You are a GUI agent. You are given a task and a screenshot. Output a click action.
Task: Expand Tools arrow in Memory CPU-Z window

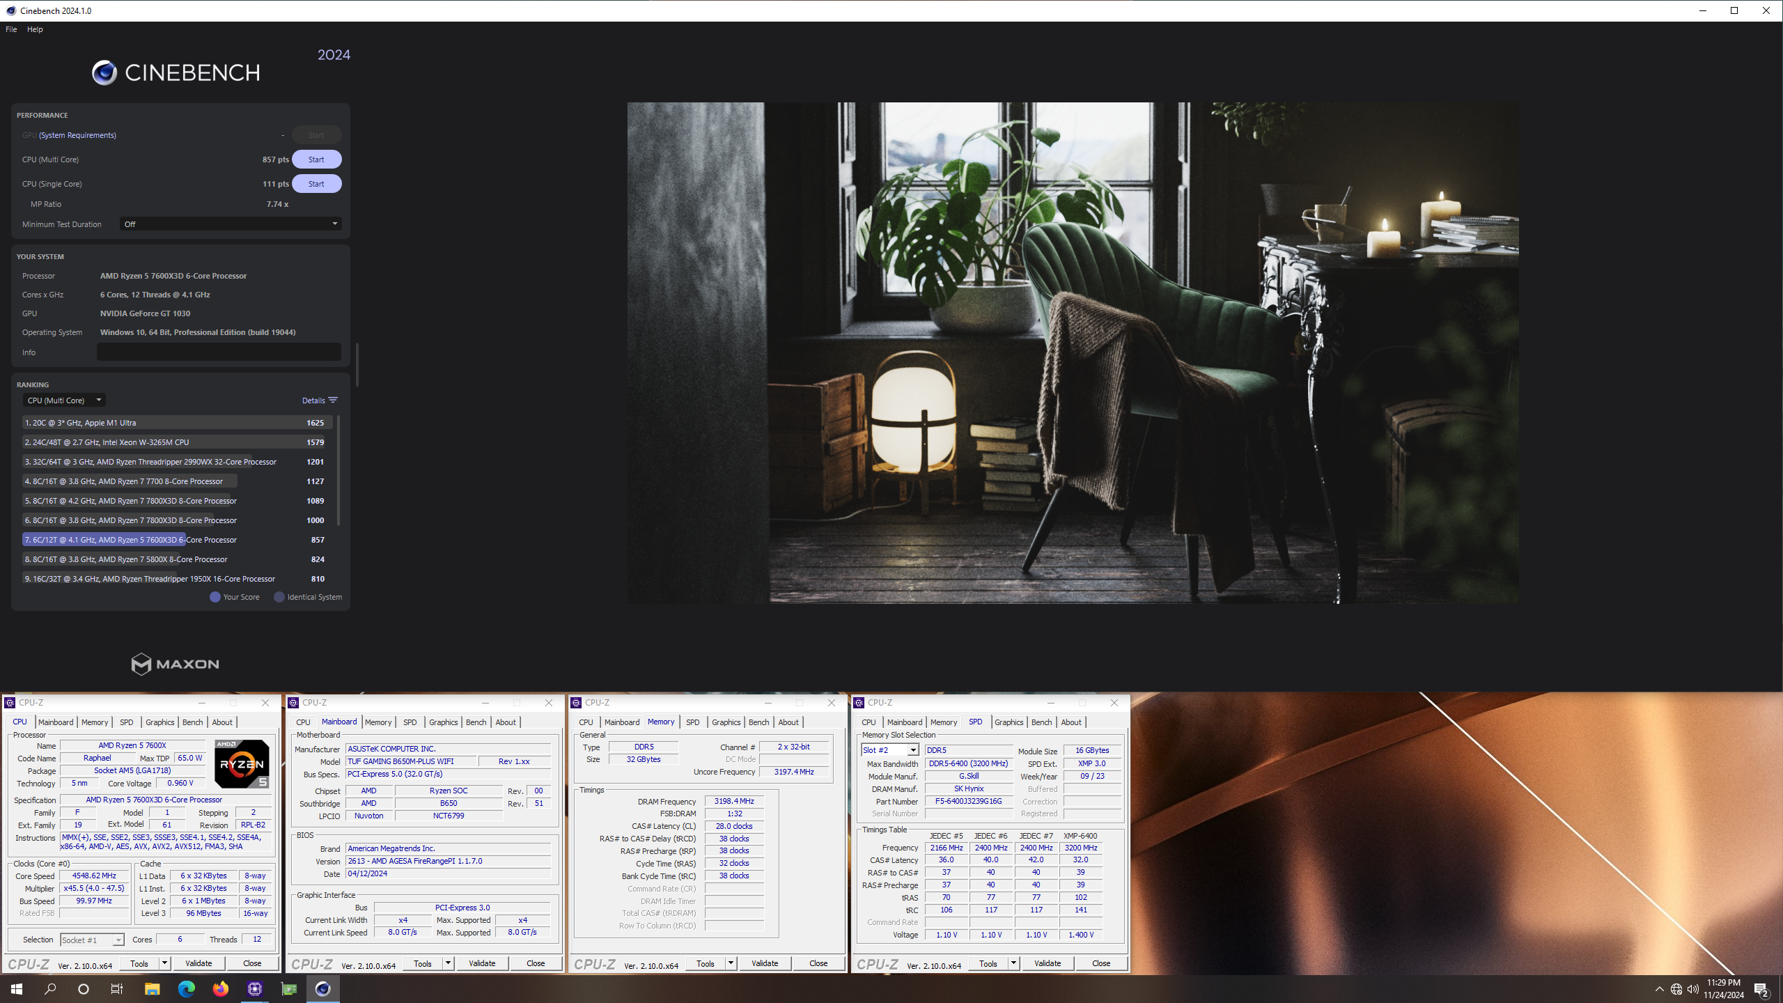731,963
